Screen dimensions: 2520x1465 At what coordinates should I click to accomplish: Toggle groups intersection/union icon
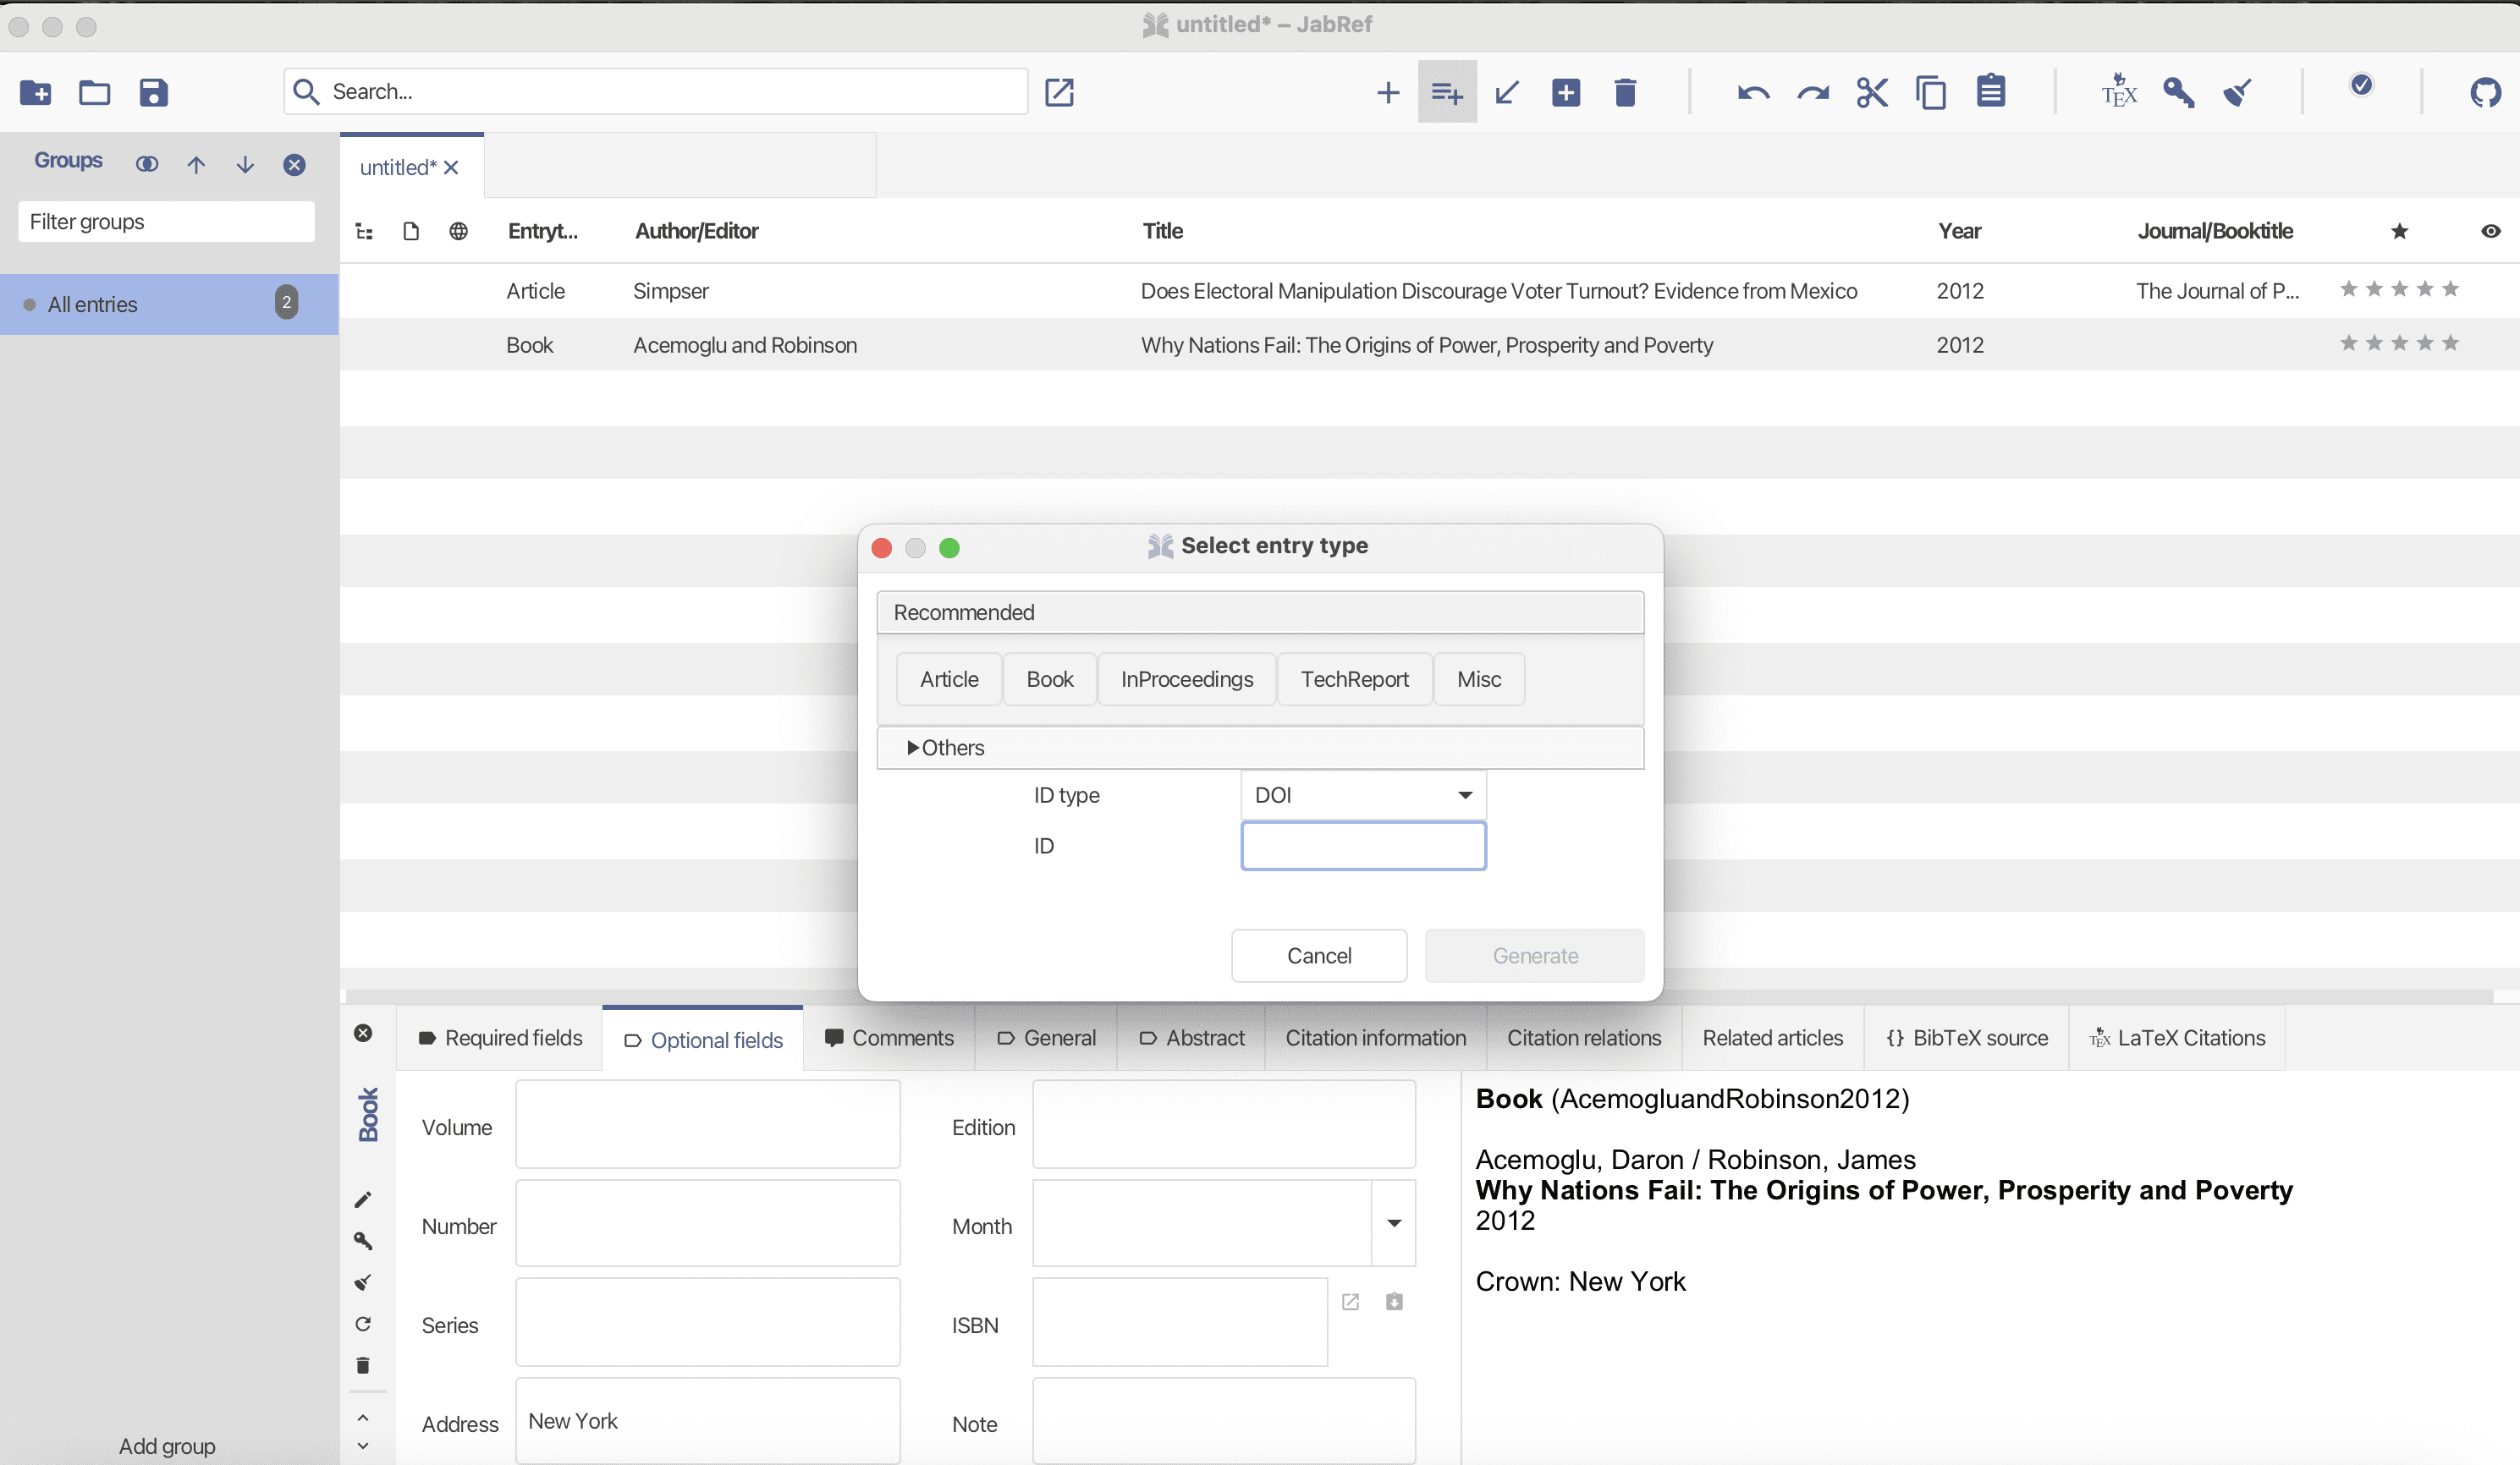[147, 165]
